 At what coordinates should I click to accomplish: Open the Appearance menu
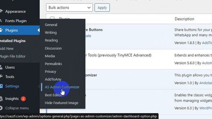[x=16, y=12]
